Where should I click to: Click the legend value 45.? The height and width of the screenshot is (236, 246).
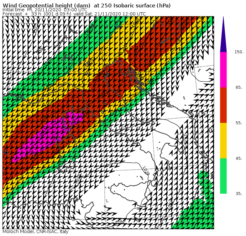pos(239,159)
